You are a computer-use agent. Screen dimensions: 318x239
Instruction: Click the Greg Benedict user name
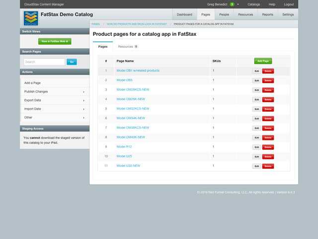[217, 4]
